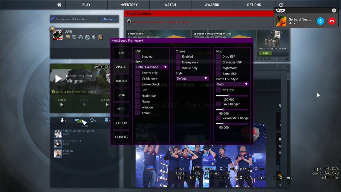The height and width of the screenshot is (192, 341).
Task: Toggle the Smoke check checkbox
Action: click(138, 84)
